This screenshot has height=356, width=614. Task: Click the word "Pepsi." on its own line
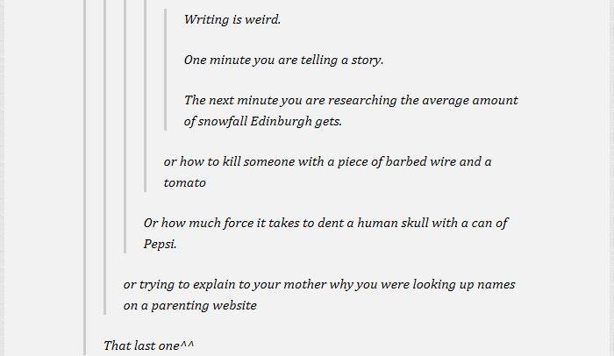tap(161, 244)
